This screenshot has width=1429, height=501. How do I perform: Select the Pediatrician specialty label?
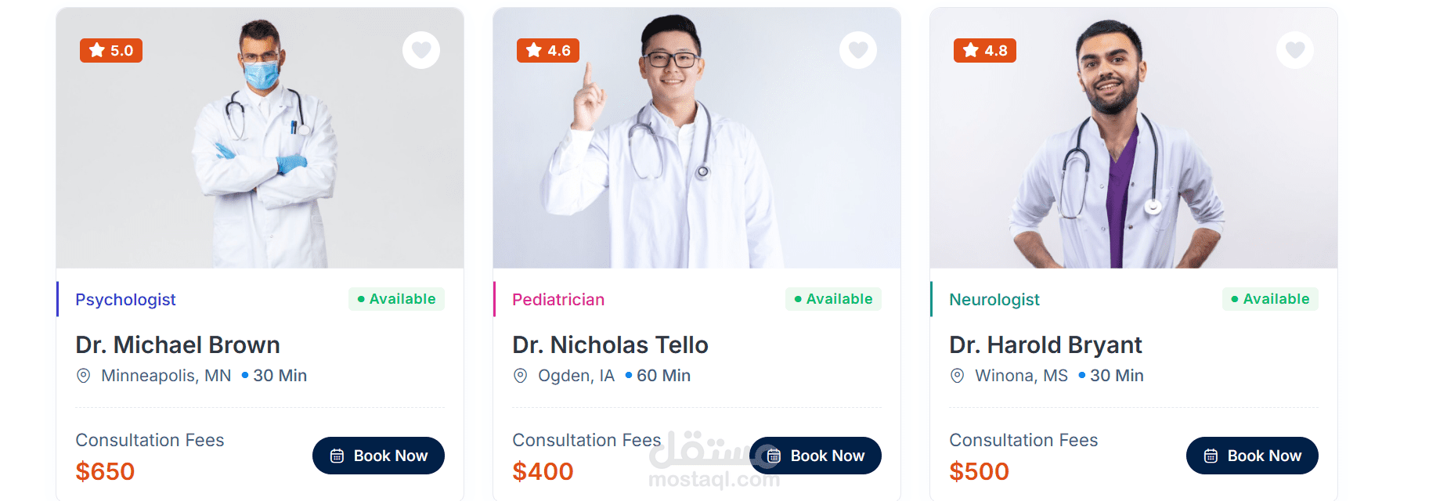point(558,300)
